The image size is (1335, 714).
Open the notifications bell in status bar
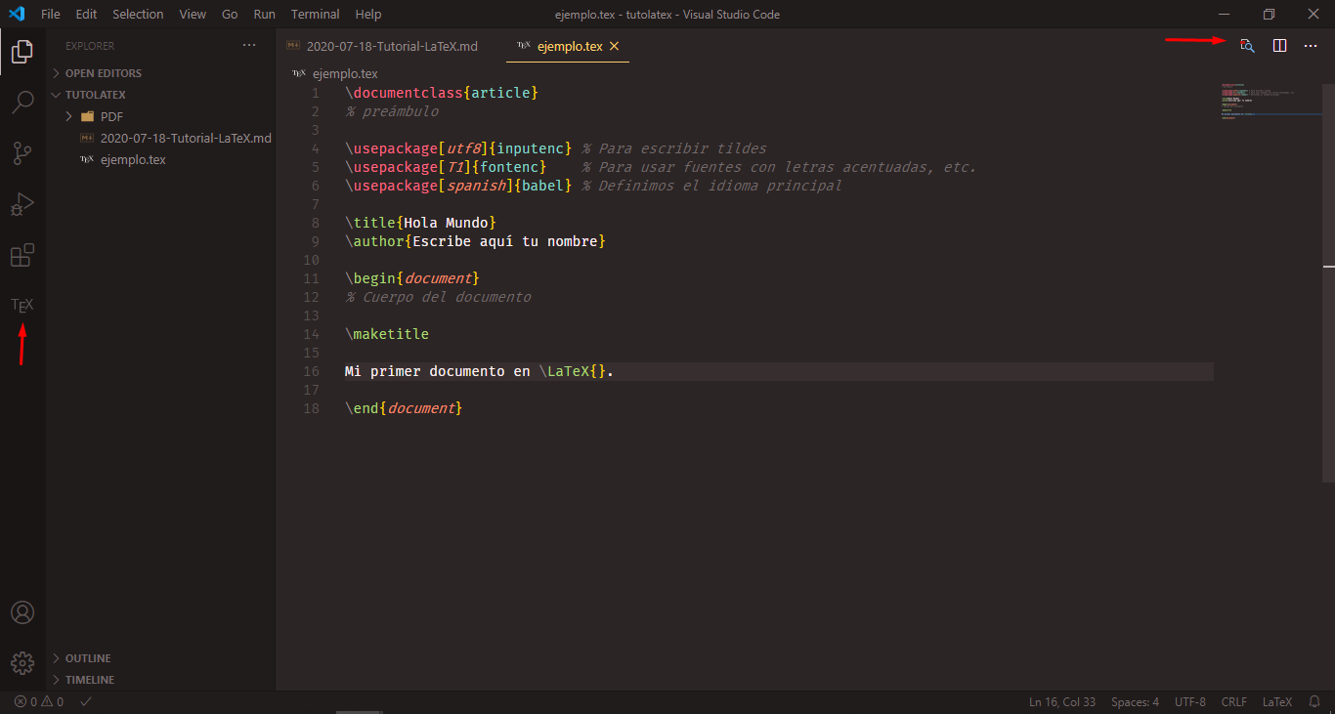[1314, 701]
